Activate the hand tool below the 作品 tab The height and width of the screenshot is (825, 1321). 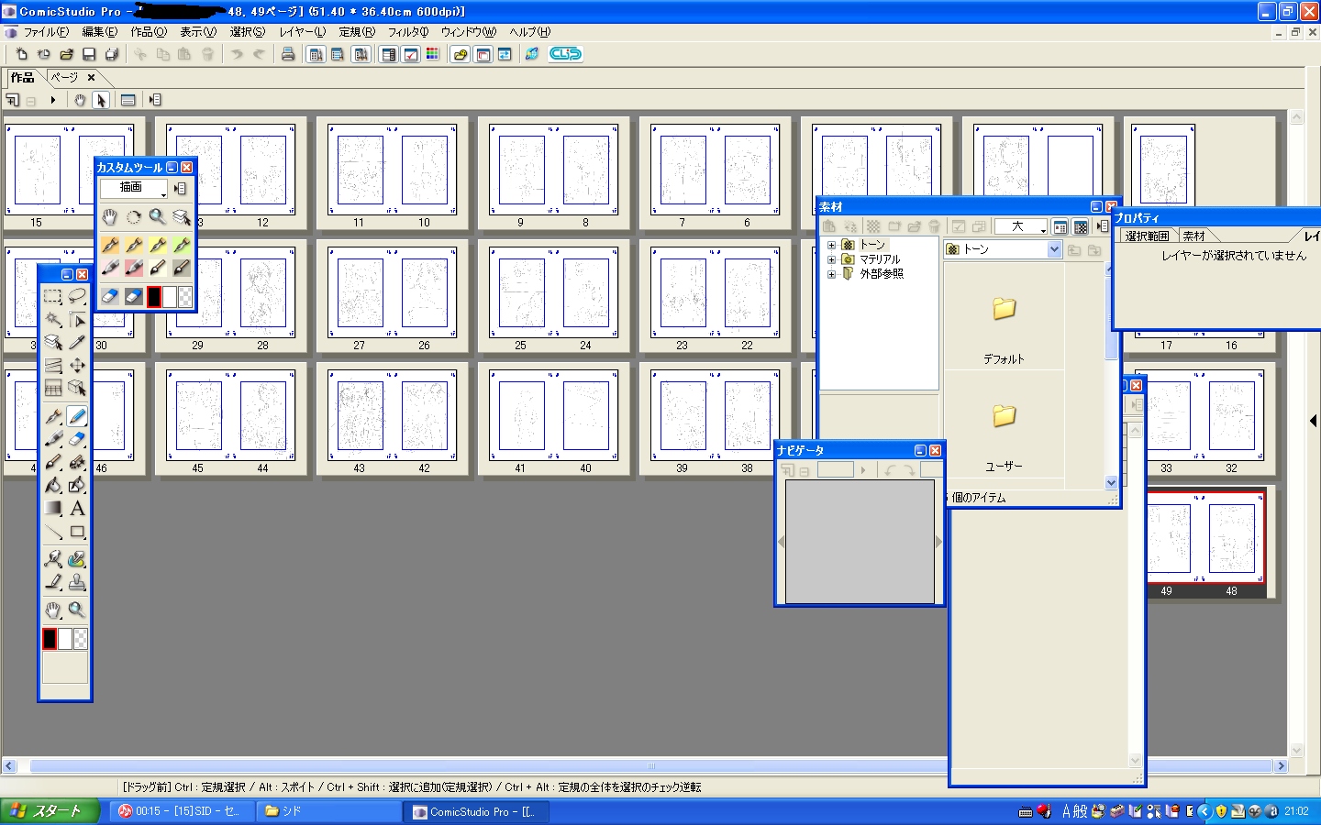[x=80, y=100]
